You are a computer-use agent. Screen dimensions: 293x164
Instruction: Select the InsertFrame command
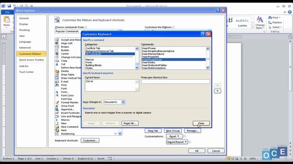click(149, 48)
